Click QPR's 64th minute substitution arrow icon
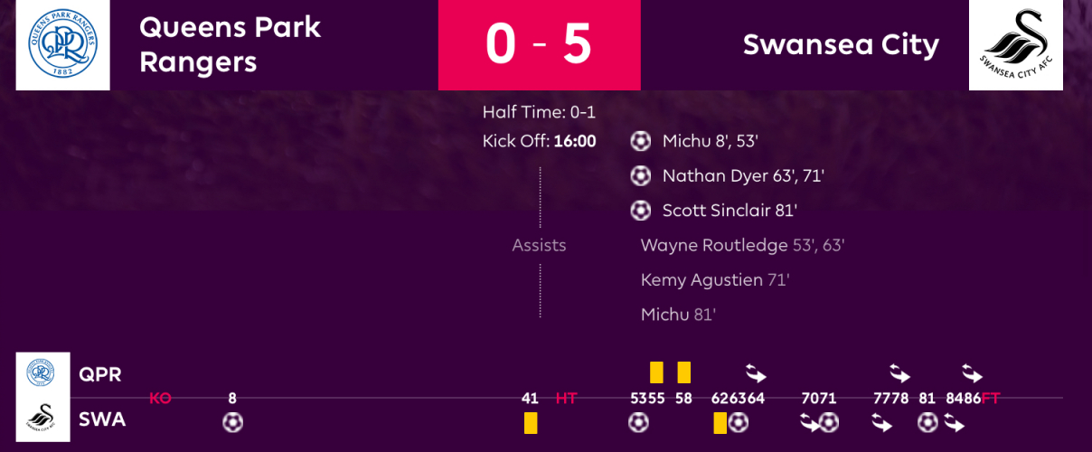This screenshot has width=1092, height=452. coord(756,372)
